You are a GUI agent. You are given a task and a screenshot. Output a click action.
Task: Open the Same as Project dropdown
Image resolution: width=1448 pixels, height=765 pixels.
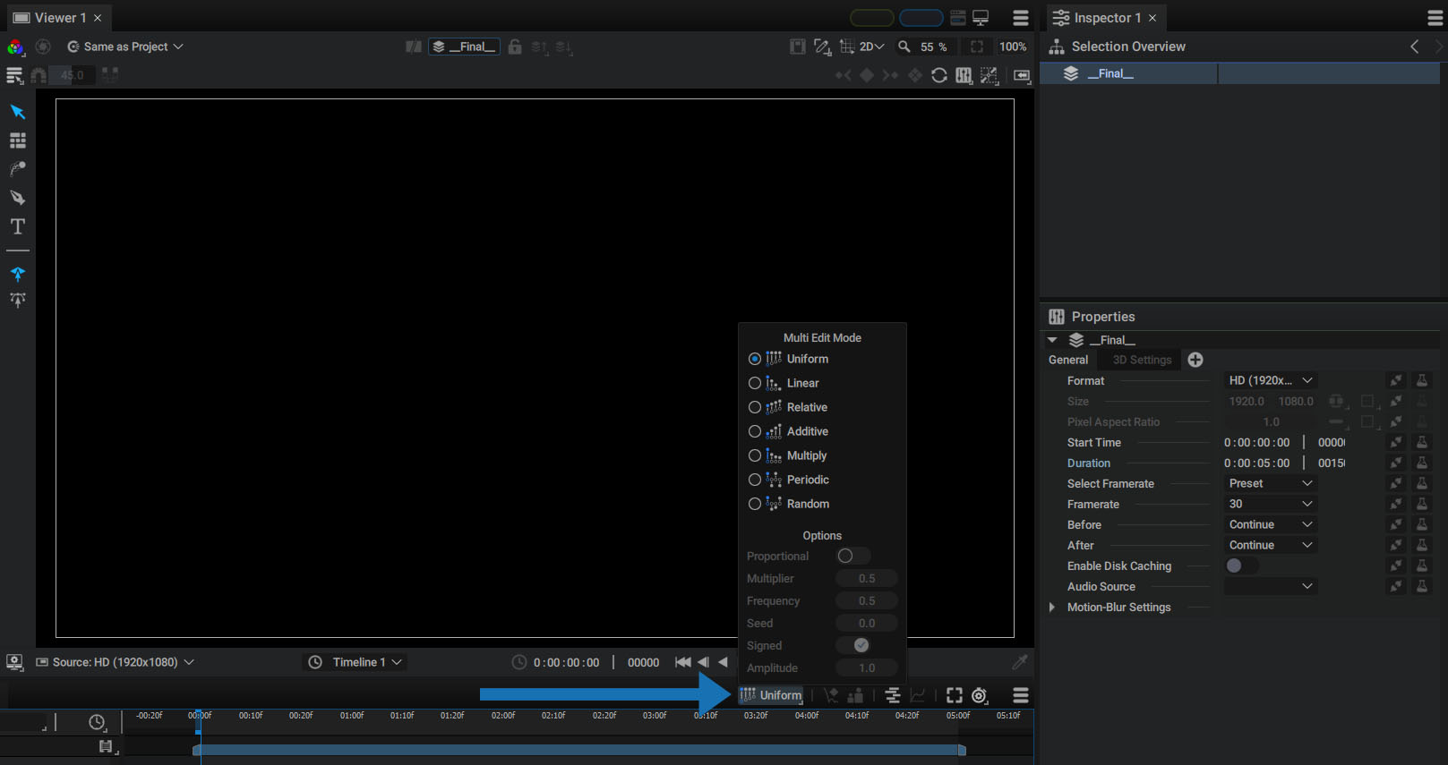[x=125, y=47]
